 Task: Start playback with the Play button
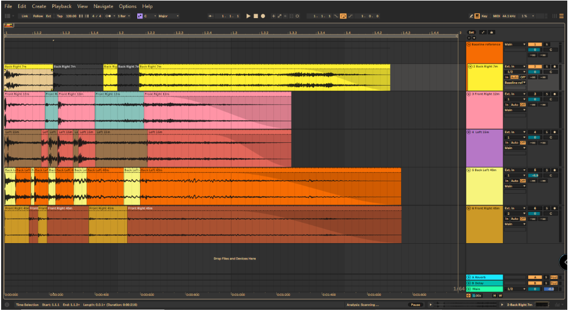[248, 16]
